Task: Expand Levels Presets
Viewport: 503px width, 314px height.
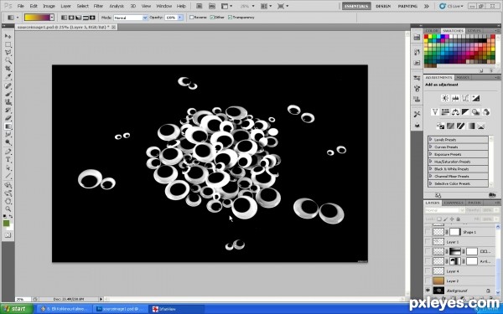Action: (x=431, y=140)
